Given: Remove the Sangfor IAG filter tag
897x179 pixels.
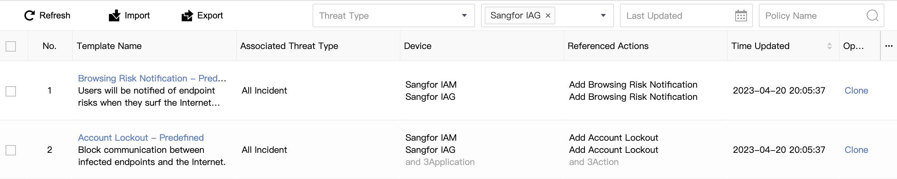Looking at the screenshot, I should pos(548,15).
